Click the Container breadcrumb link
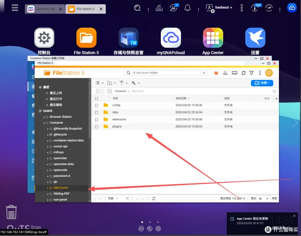301x236 pixels. click(121, 91)
